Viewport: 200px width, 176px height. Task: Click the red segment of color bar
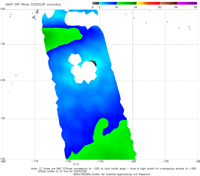[x=155, y=3]
